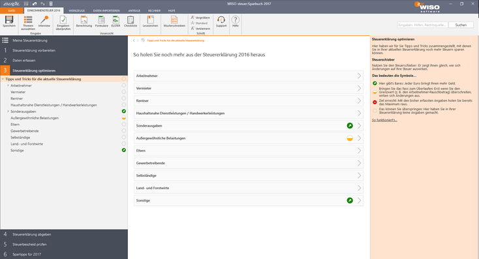
Task: Select Land- und Forstwirte in left tree
Action: 27,144
